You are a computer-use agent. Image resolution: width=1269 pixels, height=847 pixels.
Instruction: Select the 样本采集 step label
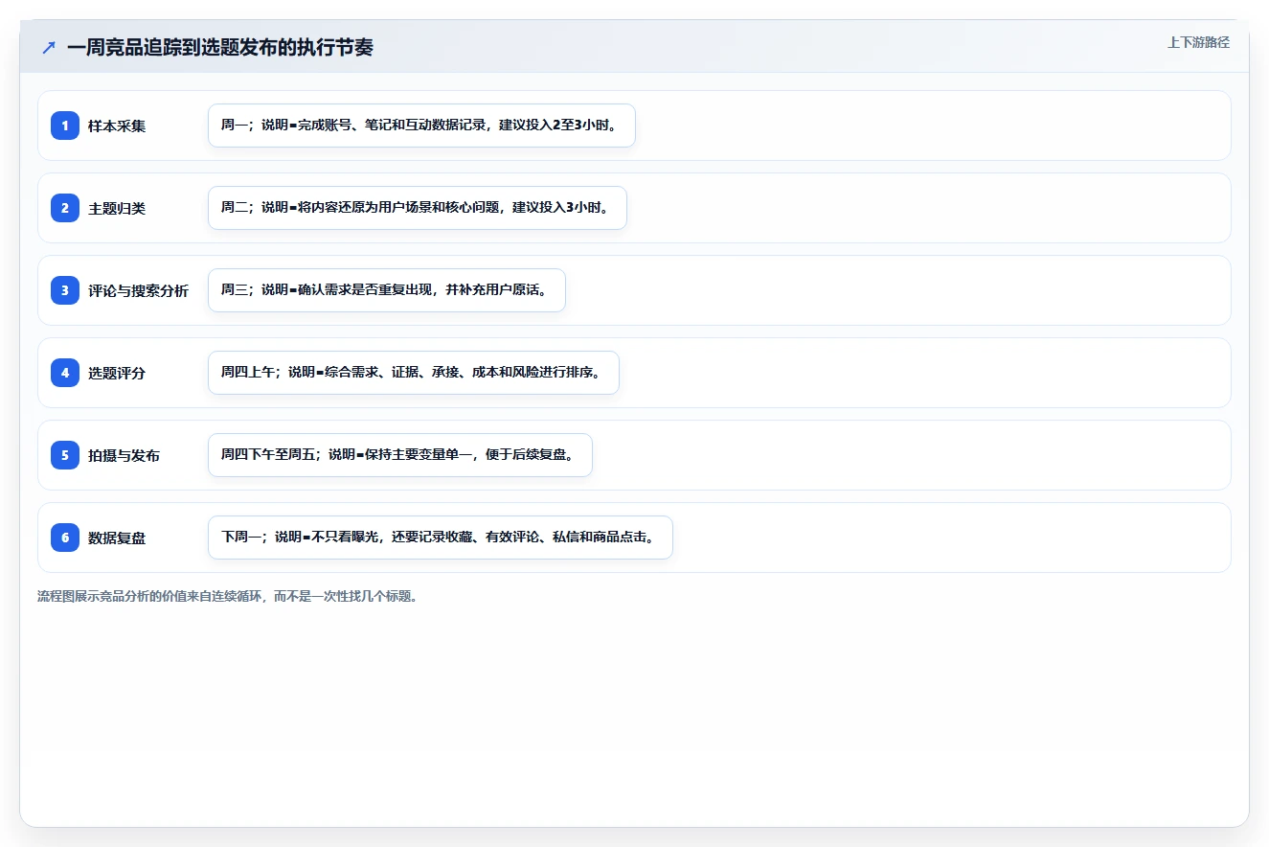(117, 126)
